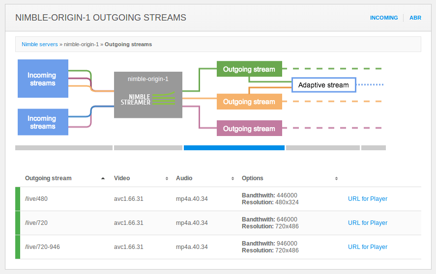Click the Nimble Streamer logo box
This screenshot has width=436, height=274.
(148, 95)
